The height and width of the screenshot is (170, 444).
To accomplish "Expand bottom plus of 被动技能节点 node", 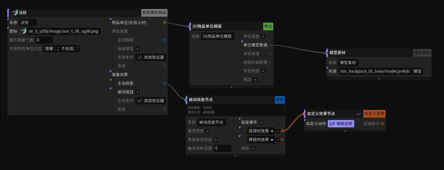I will point(235,156).
